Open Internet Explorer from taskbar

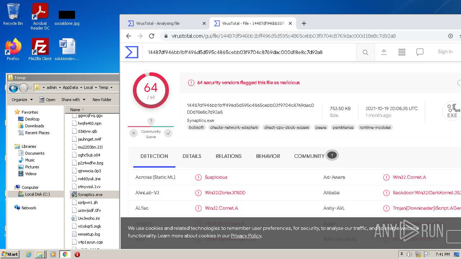tap(29, 254)
